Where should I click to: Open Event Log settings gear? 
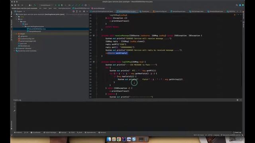pos(237,100)
